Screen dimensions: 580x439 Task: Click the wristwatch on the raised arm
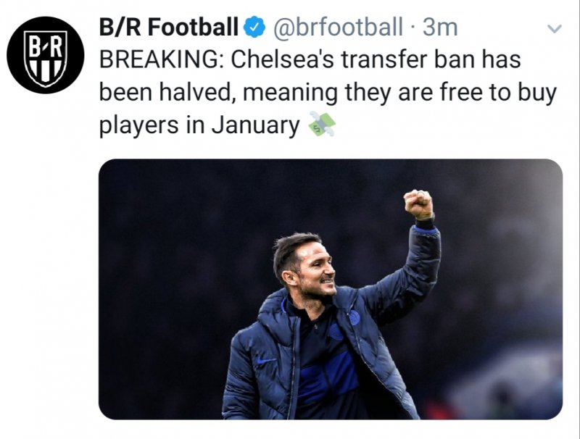pyautogui.click(x=425, y=223)
